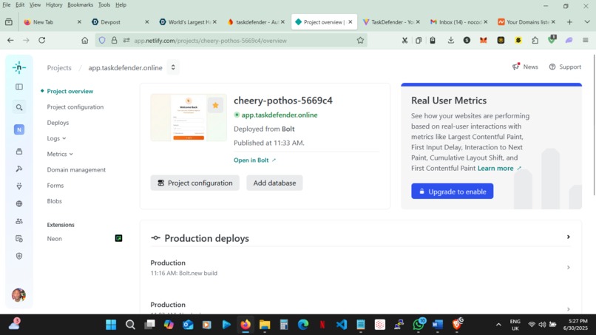Open the Deploys page

(x=58, y=123)
